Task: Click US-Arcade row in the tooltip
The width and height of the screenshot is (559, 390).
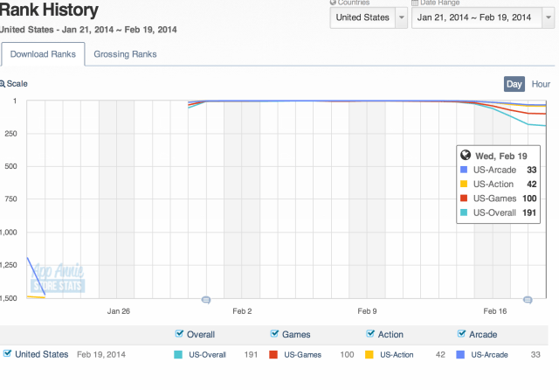Action: pyautogui.click(x=499, y=170)
